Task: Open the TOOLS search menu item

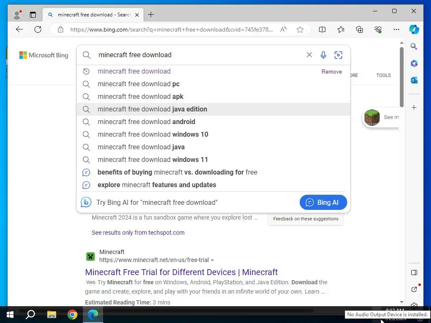Action: coord(383,75)
